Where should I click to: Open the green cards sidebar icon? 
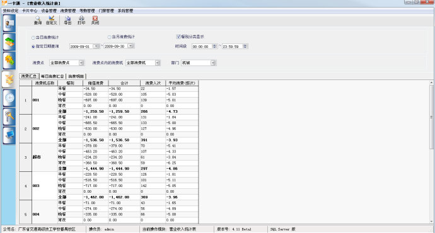[x=9, y=42]
